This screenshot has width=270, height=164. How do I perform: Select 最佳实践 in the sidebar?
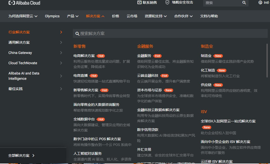coord(15,89)
